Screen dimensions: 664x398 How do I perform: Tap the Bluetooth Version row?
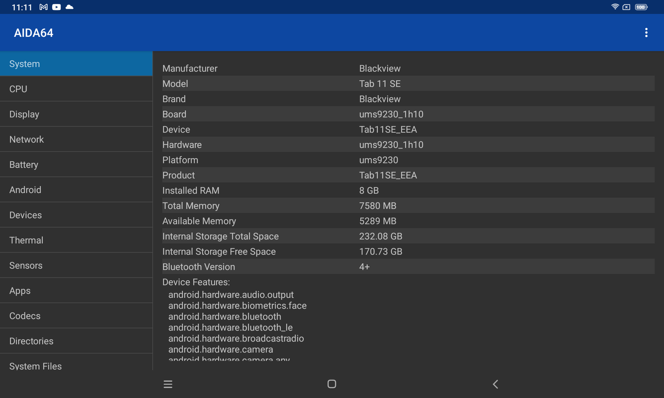pyautogui.click(x=408, y=267)
